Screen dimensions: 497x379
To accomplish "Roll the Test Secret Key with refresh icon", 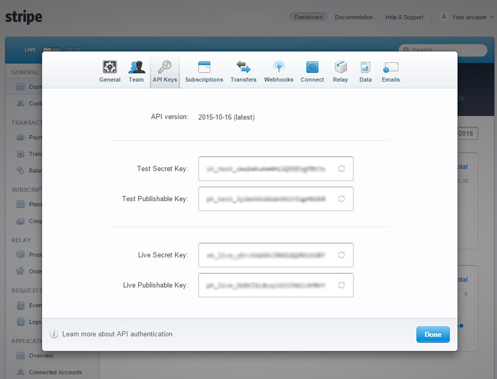I will [x=341, y=169].
